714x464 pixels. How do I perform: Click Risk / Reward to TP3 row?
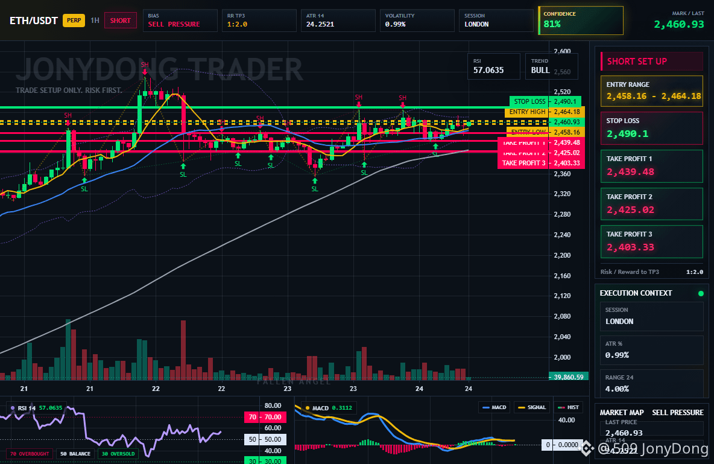[x=652, y=272]
